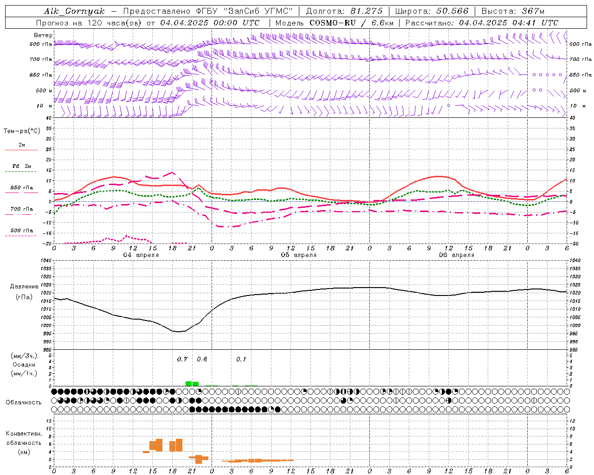594x475 pixels.
Task: Click the date label 04 апреля
Action: click(141, 255)
